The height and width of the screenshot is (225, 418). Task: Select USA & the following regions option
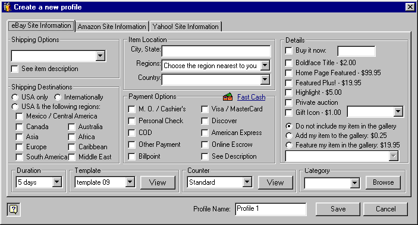[15, 107]
